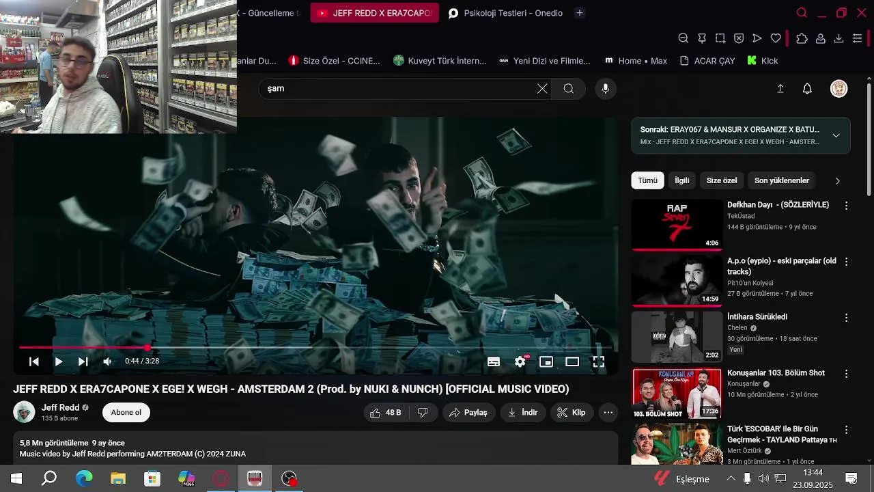Start voice search with microphone icon
The width and height of the screenshot is (874, 492).
coord(605,88)
